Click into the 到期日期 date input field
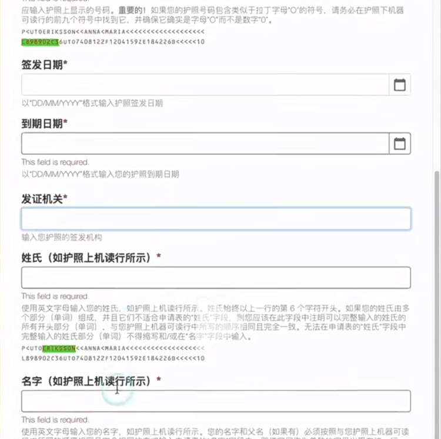Viewport: 441px width, 439px height. click(205, 144)
